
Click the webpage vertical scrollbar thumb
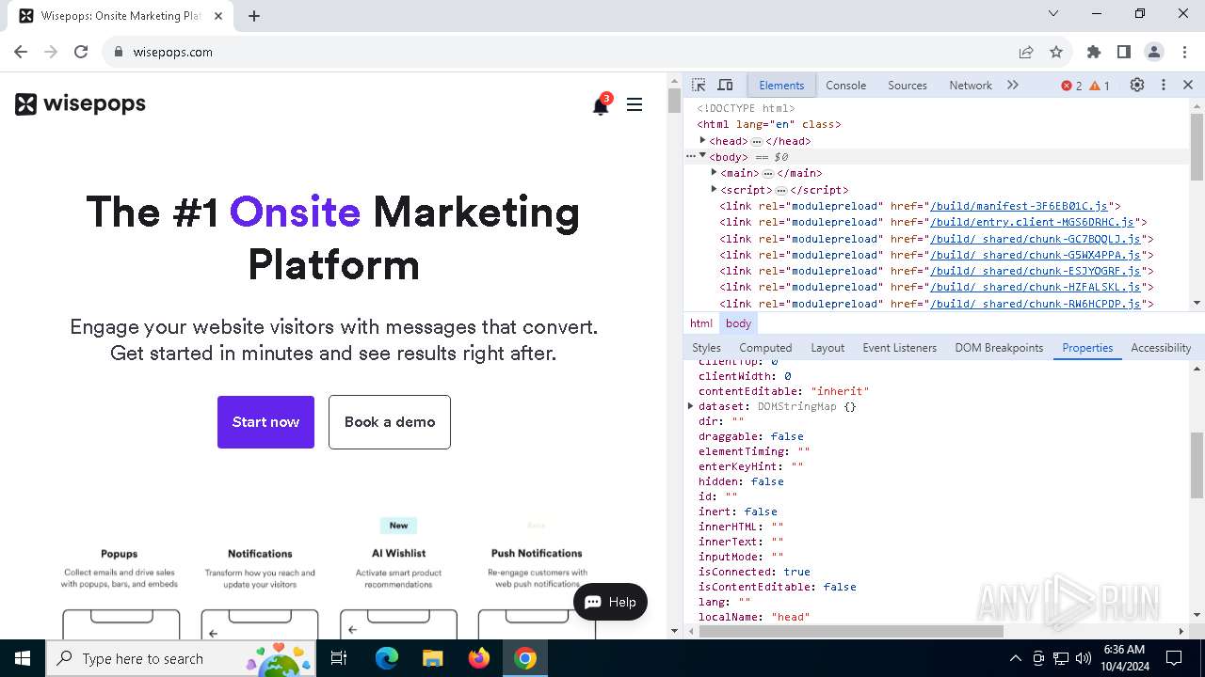click(x=674, y=100)
